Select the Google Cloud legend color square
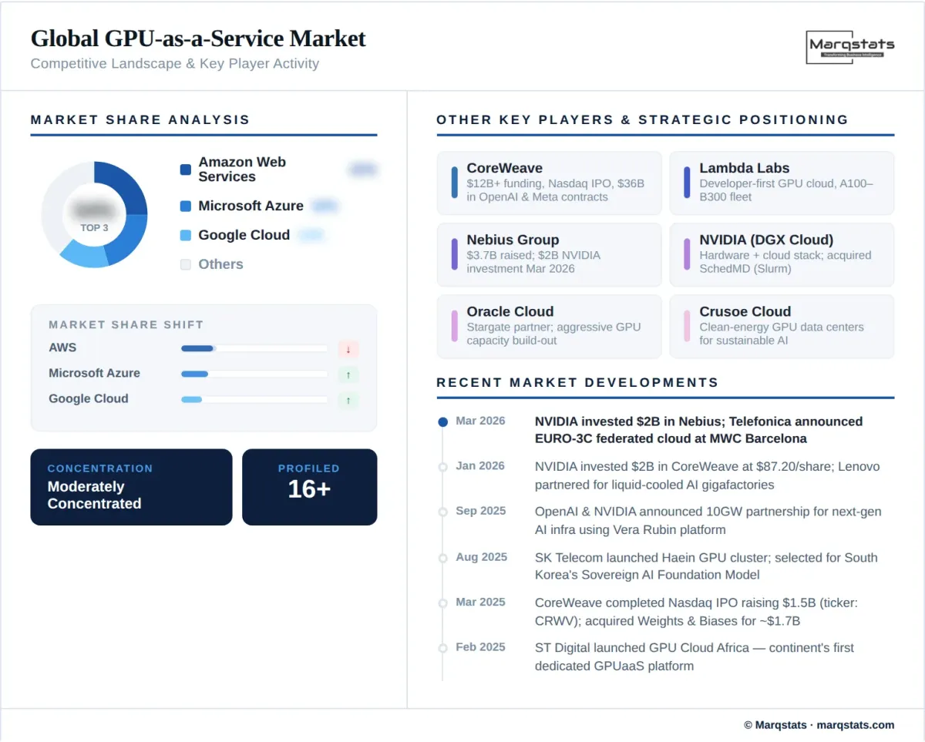The height and width of the screenshot is (742, 925). 185,236
